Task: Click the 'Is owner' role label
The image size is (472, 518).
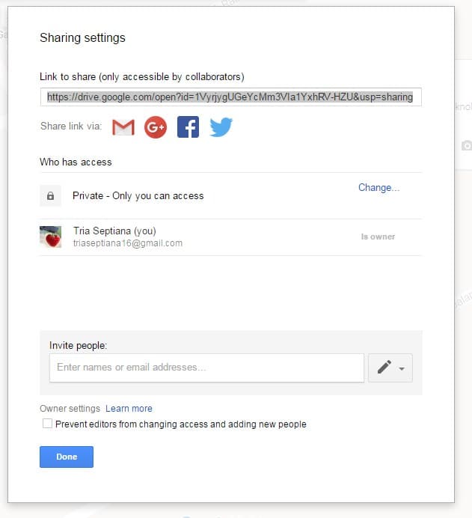Action: (x=378, y=237)
